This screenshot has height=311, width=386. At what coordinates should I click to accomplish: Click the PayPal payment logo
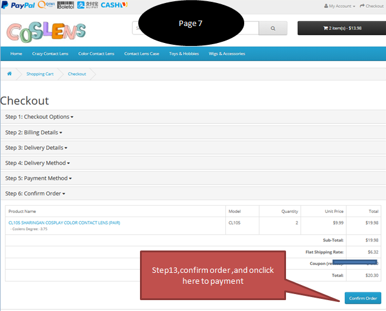tap(18, 5)
